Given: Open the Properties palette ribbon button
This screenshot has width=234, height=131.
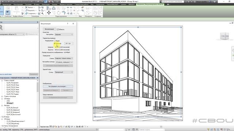Looking at the screenshot, I should coord(8,12).
